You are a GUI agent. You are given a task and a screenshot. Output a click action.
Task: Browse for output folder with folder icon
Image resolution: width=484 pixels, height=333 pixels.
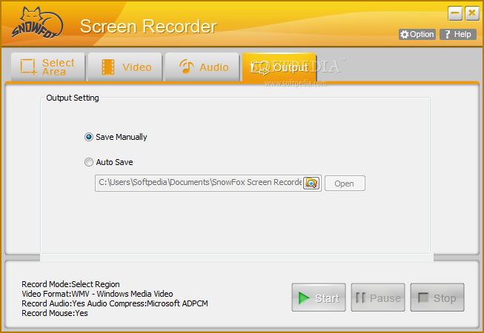click(x=311, y=183)
